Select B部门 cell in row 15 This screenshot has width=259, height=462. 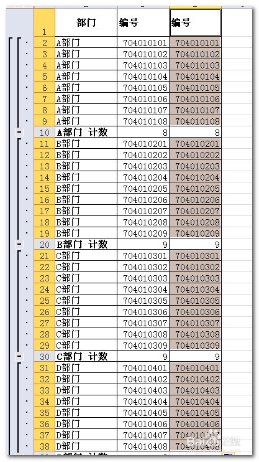[86, 188]
